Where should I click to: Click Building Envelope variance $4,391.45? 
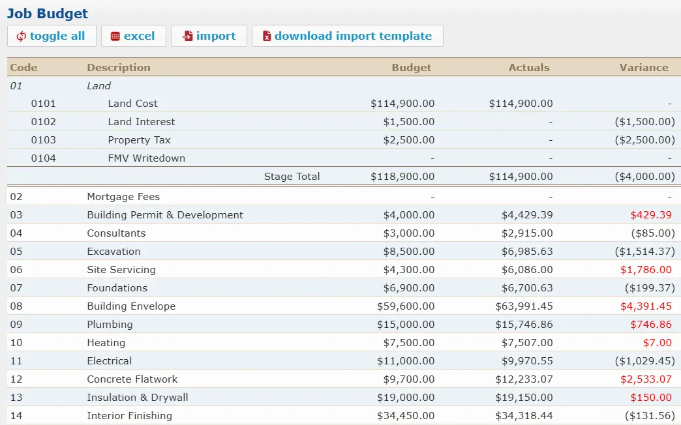(646, 306)
